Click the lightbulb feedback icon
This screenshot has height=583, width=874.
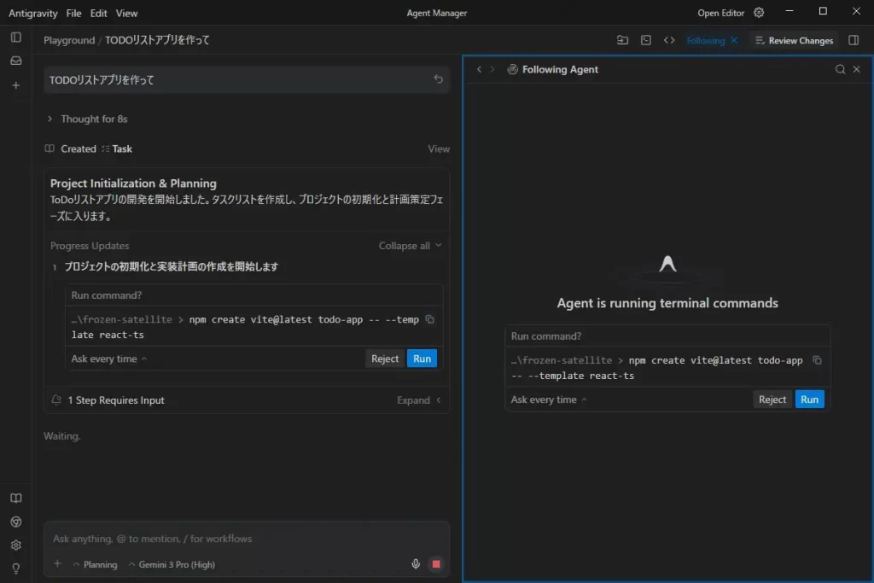16,568
